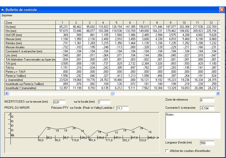Click the Constante K à retrancher input field
226x158 pixels.
(x=207, y=108)
